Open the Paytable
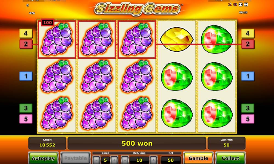Image resolution: width=274 pixels, height=164 pixels. [x=76, y=158]
